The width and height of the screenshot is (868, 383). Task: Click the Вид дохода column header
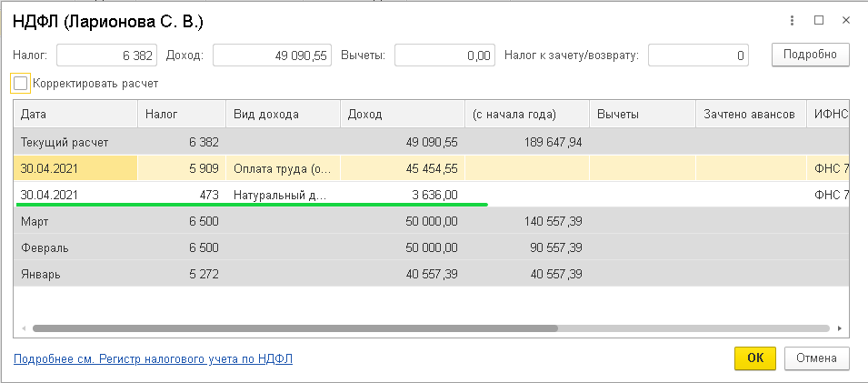coord(283,115)
